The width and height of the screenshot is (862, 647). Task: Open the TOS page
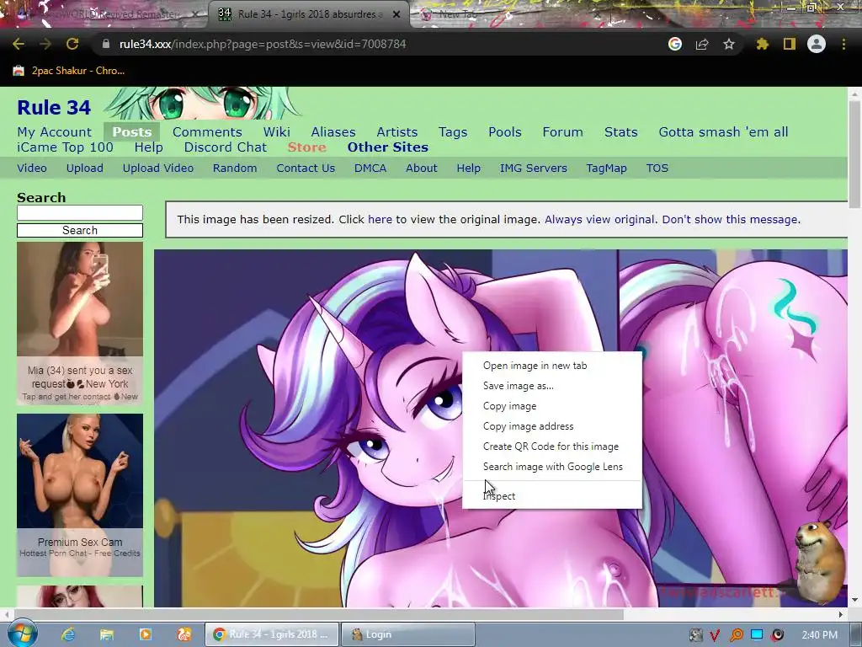pyautogui.click(x=657, y=168)
